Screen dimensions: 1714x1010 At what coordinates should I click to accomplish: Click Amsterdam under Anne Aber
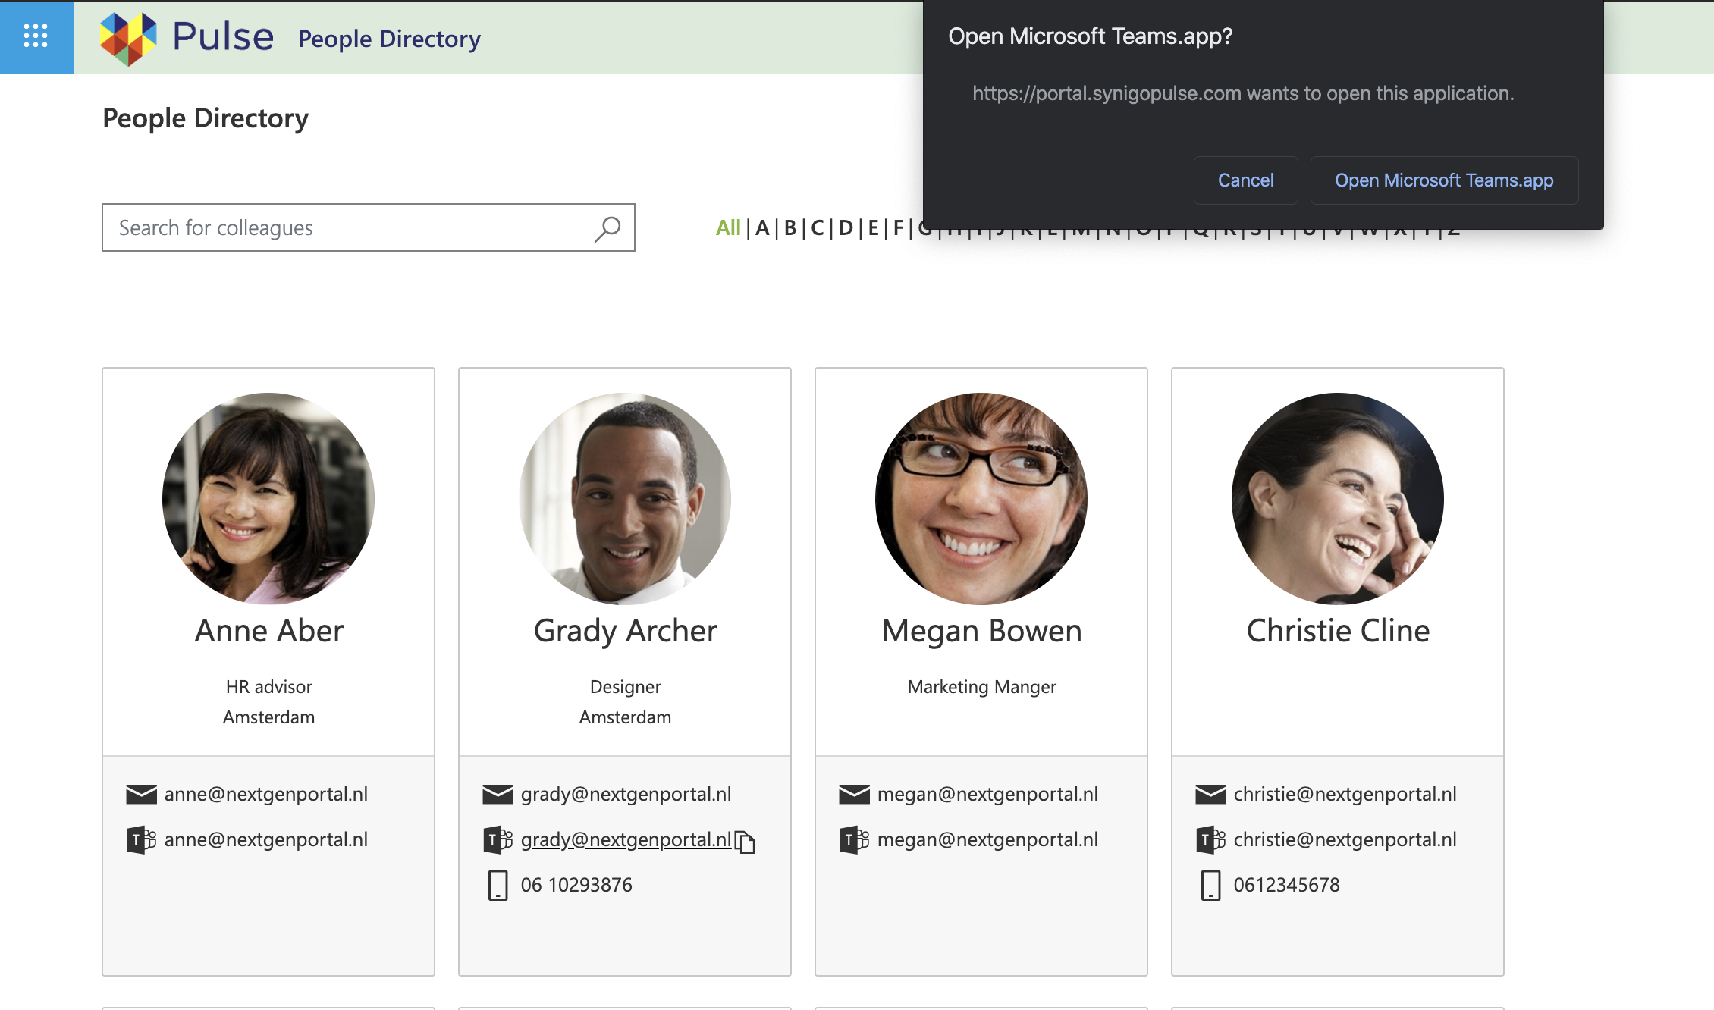[x=268, y=717]
